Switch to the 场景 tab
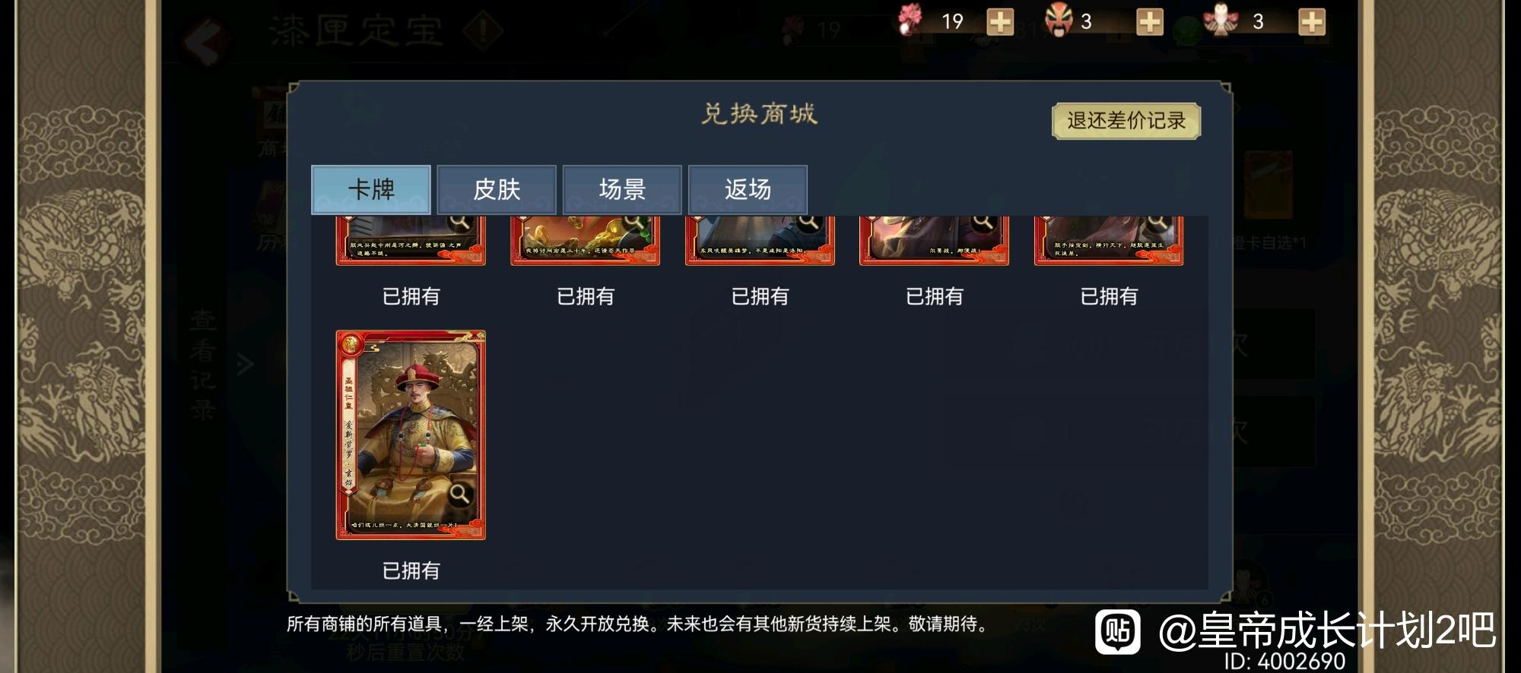 click(x=622, y=189)
